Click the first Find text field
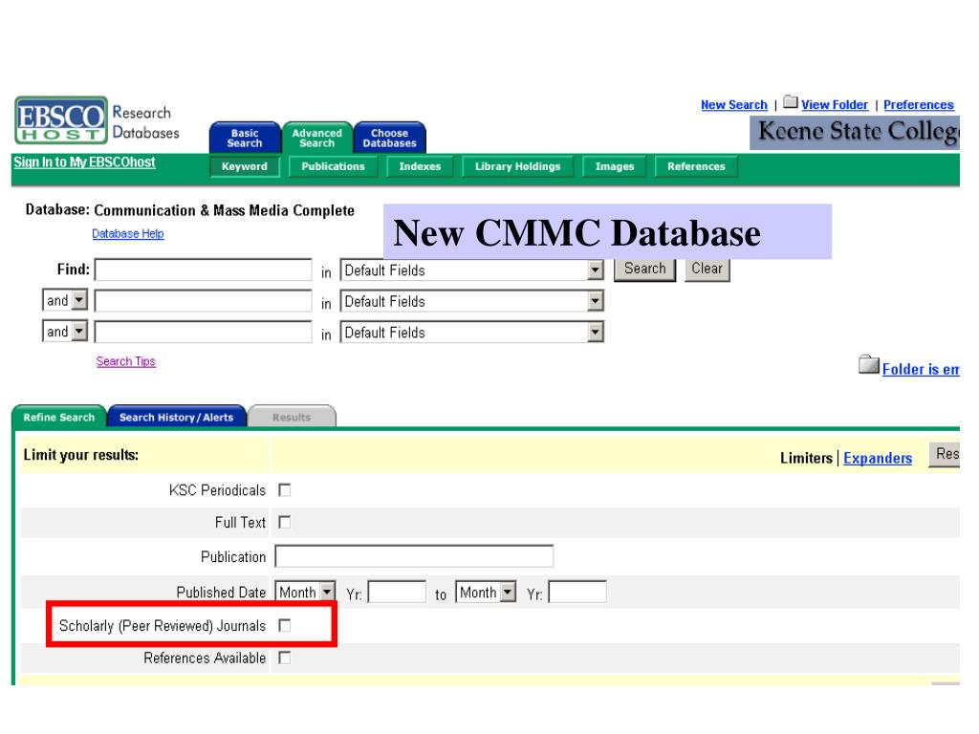The height and width of the screenshot is (734, 979). tap(203, 270)
